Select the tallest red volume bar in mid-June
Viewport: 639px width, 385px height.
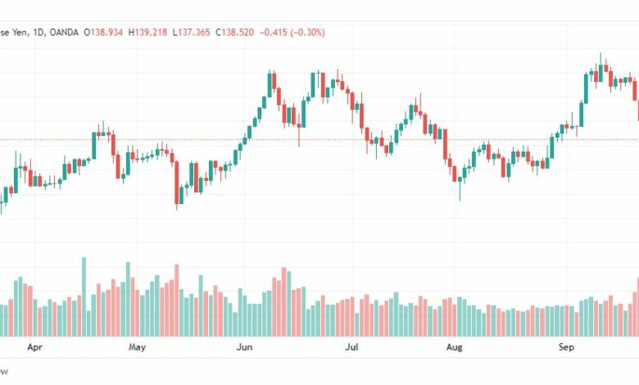click(x=284, y=302)
